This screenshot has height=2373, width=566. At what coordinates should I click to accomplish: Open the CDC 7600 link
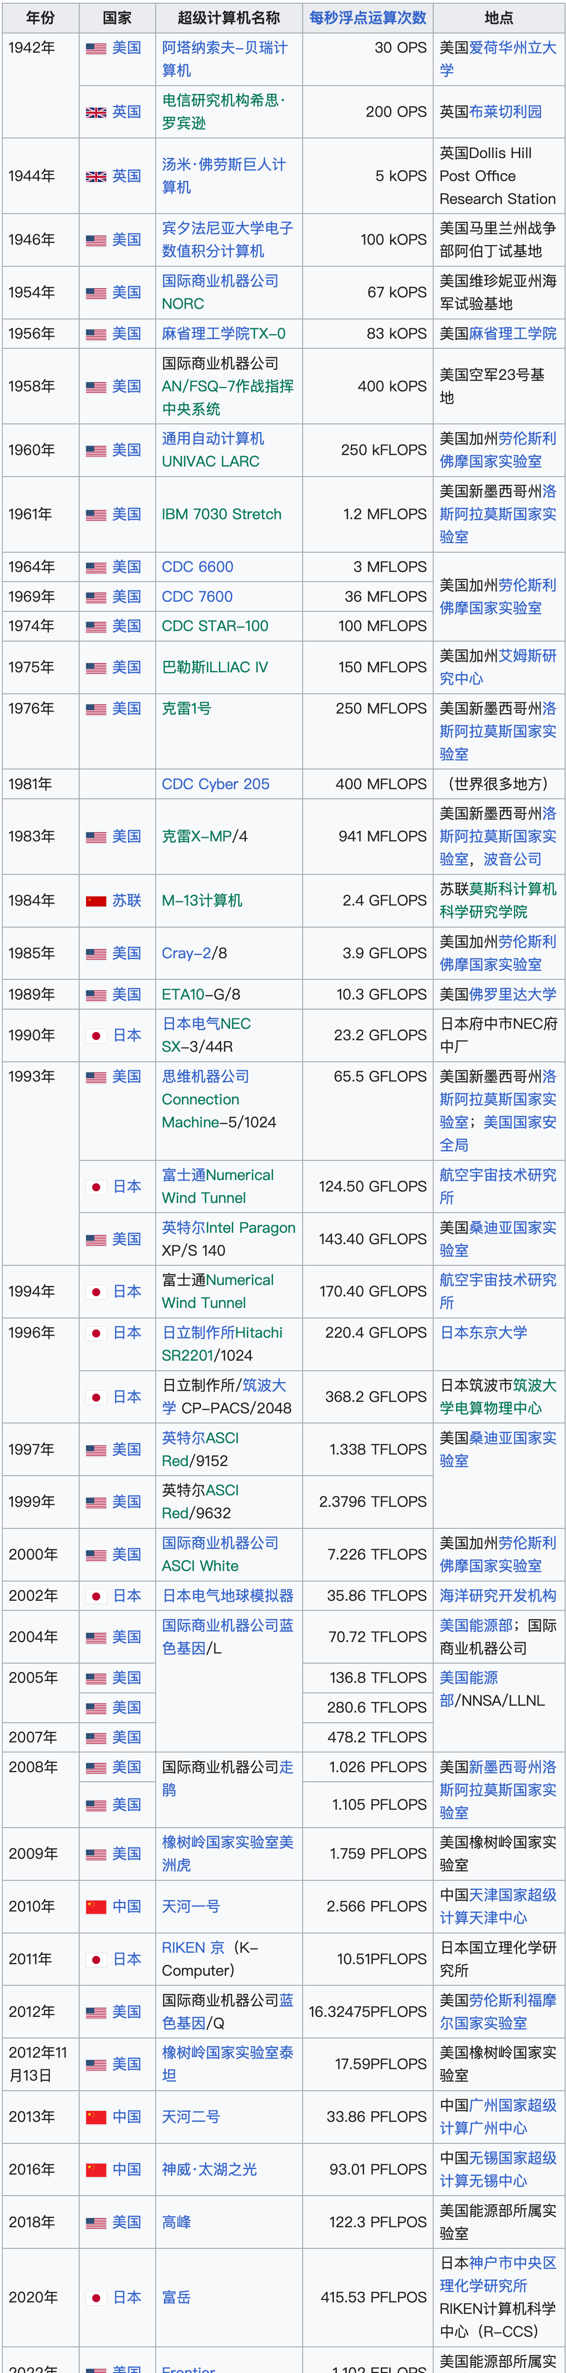coord(197,597)
